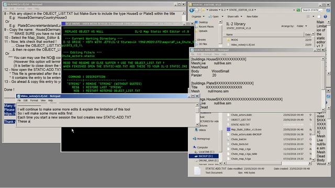Viewport: 335px width, 188px height.
Task: Open Help menu in Video_notes Notepad
Action: (x=50, y=100)
